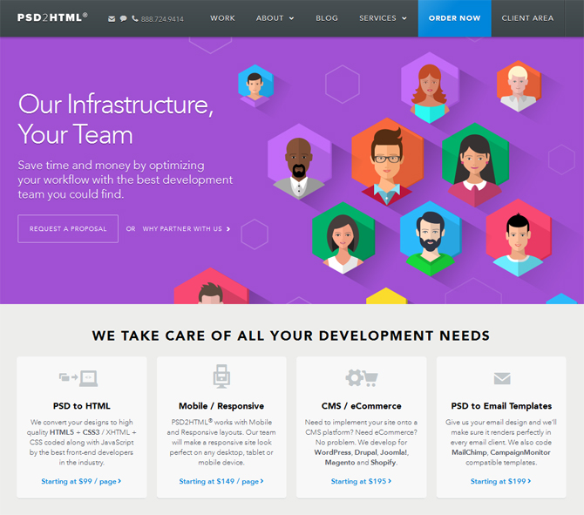The height and width of the screenshot is (515, 584).
Task: Select the black-haired woman in green hexagon
Action: click(x=475, y=165)
